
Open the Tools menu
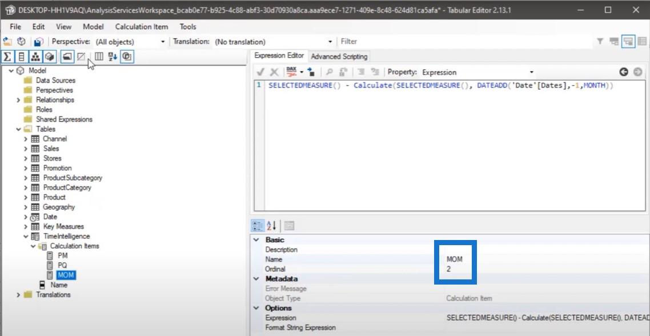click(x=188, y=26)
